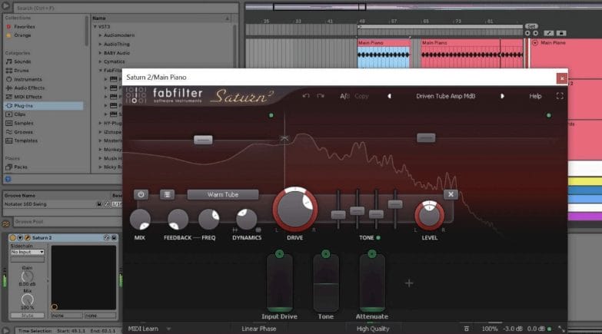Open the MIDI Learn dropdown arrow
Viewport: 602px width, 334px height.
click(x=168, y=329)
